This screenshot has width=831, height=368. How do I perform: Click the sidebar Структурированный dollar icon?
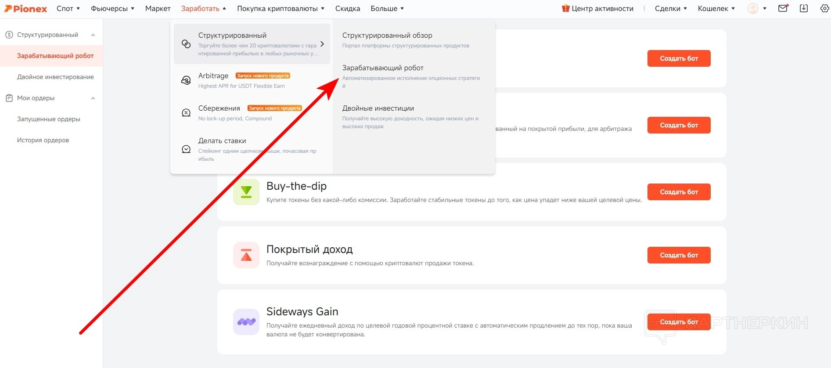(9, 35)
